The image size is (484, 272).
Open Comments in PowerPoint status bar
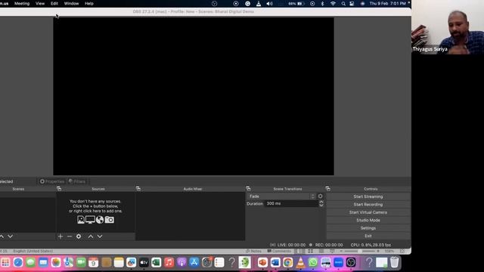[279, 251]
